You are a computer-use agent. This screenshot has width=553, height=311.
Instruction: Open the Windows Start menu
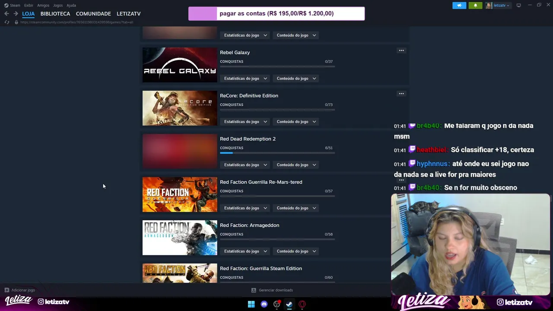point(251,304)
